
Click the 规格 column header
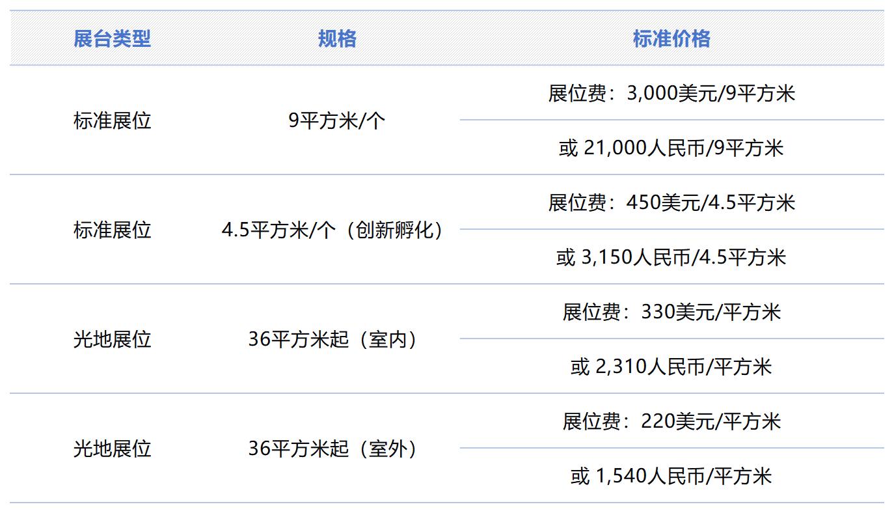click(x=337, y=39)
